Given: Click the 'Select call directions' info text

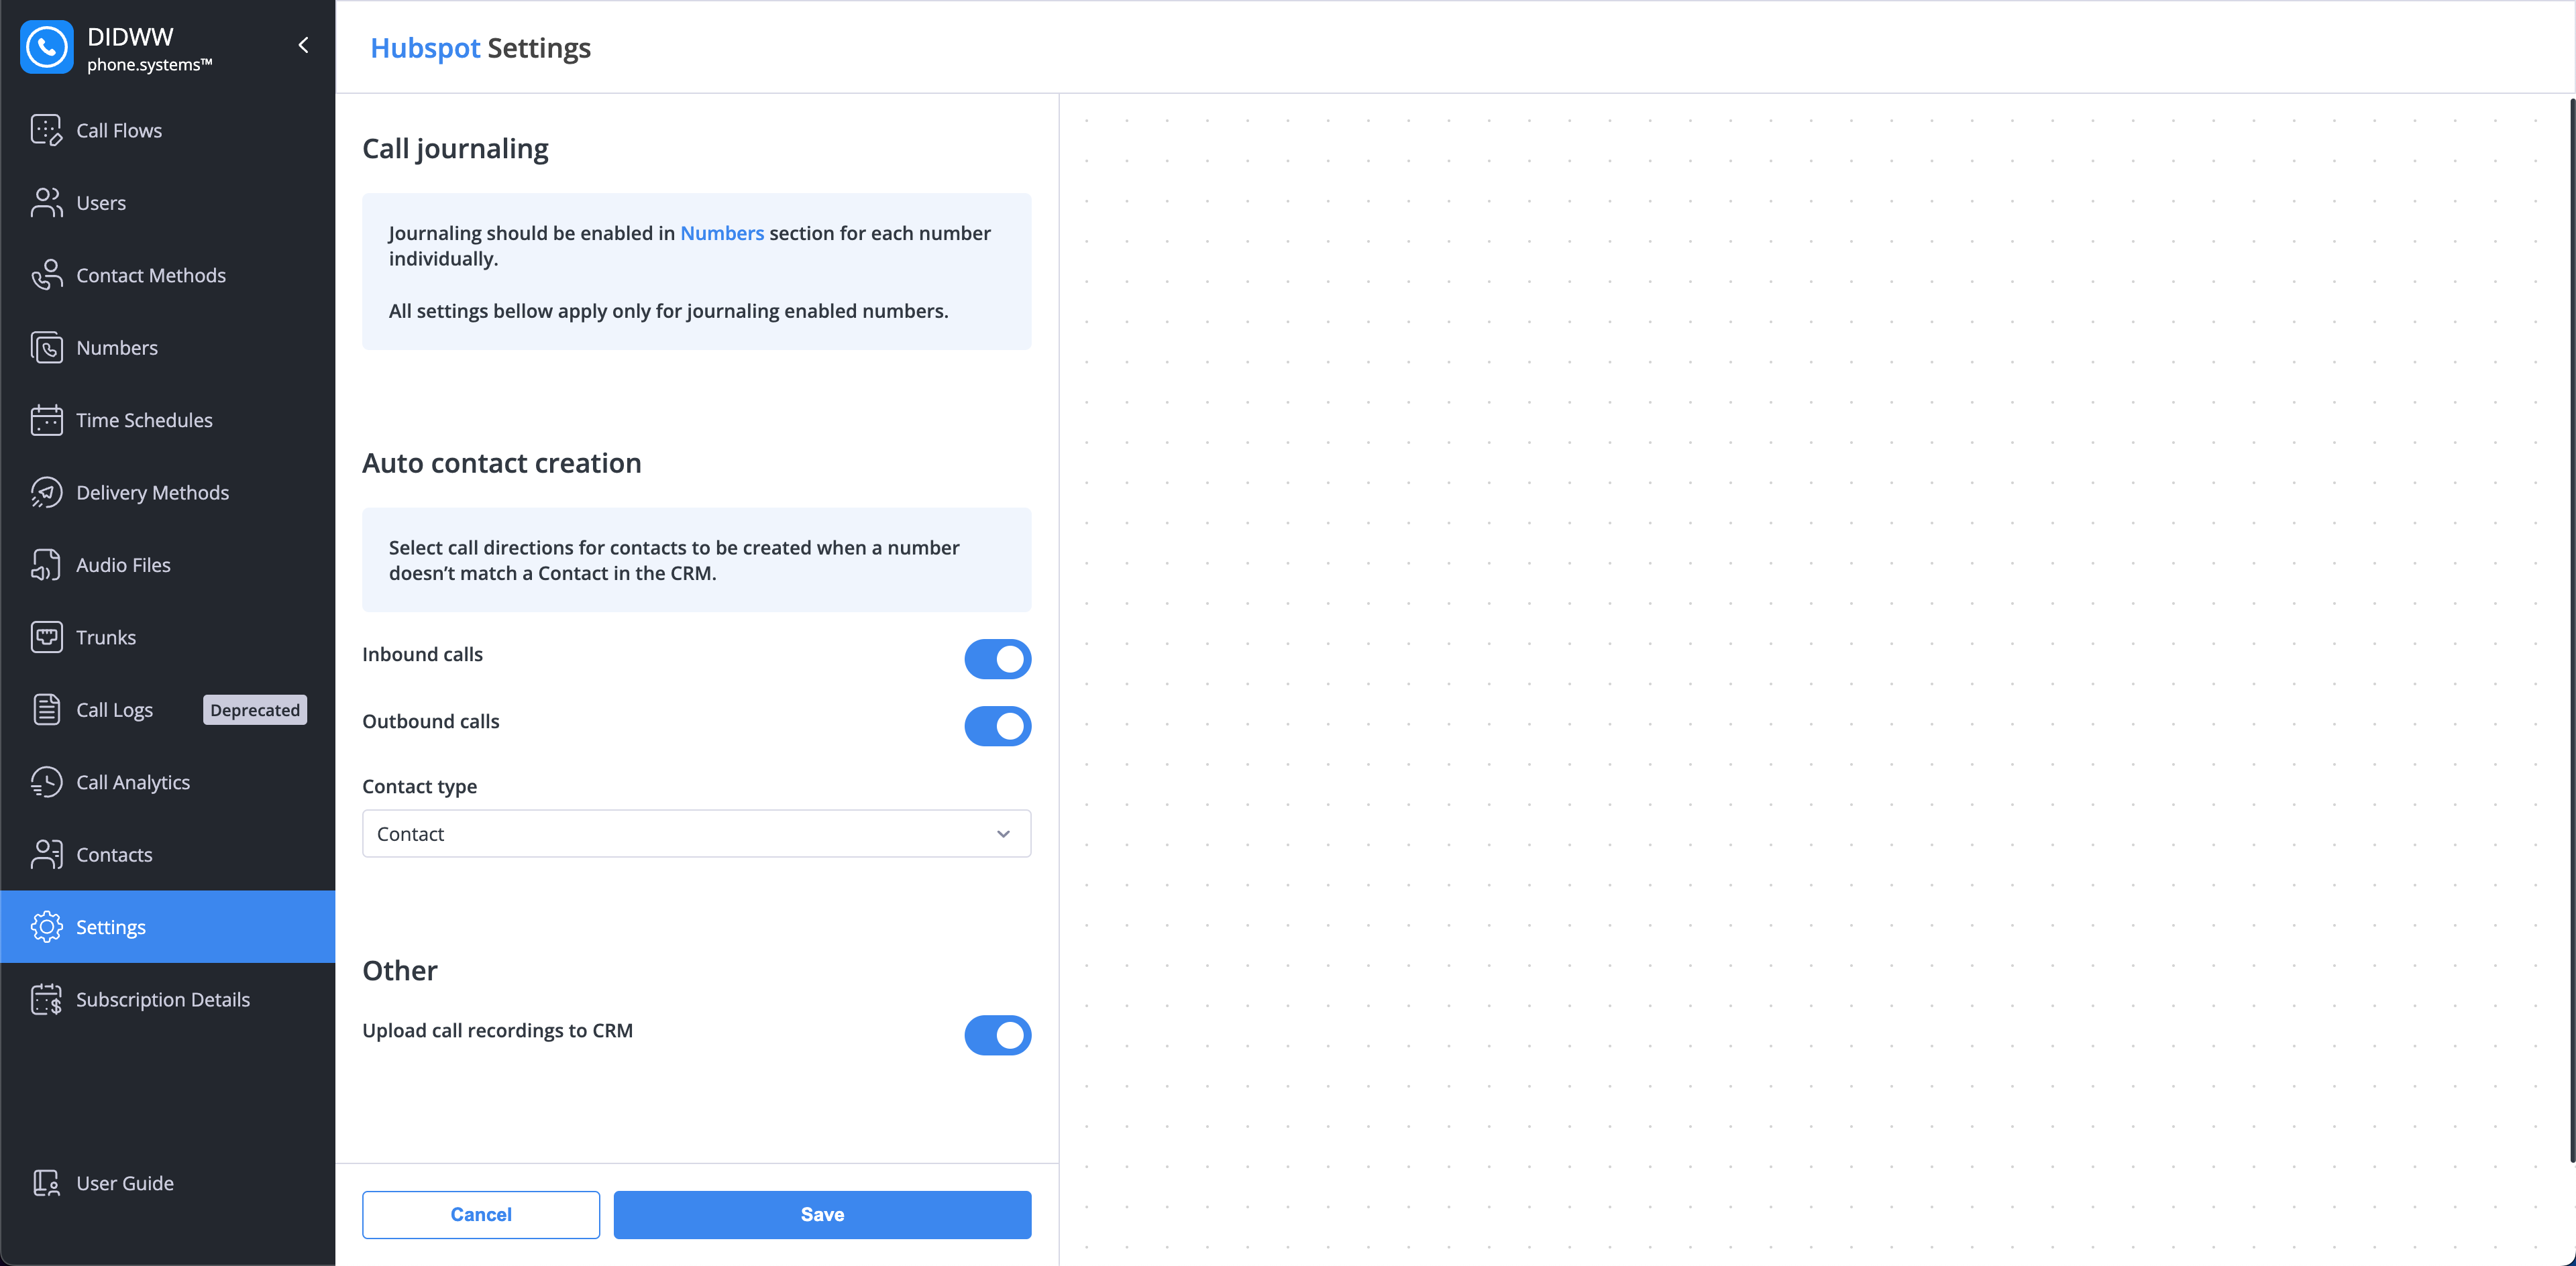Looking at the screenshot, I should pos(674,561).
